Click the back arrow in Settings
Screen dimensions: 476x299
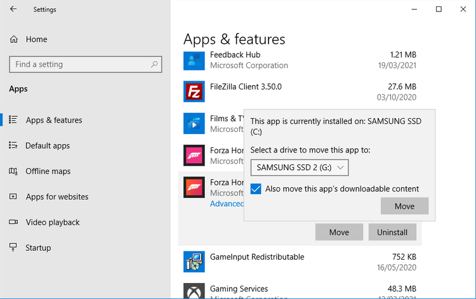point(13,9)
